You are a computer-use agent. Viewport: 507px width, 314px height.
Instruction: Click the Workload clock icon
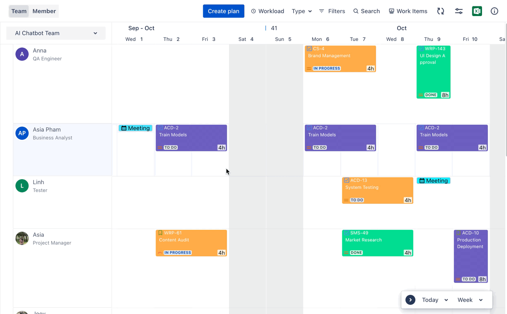[x=253, y=11]
